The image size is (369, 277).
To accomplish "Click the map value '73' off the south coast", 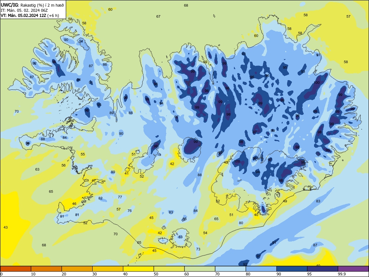I will (x=198, y=249).
